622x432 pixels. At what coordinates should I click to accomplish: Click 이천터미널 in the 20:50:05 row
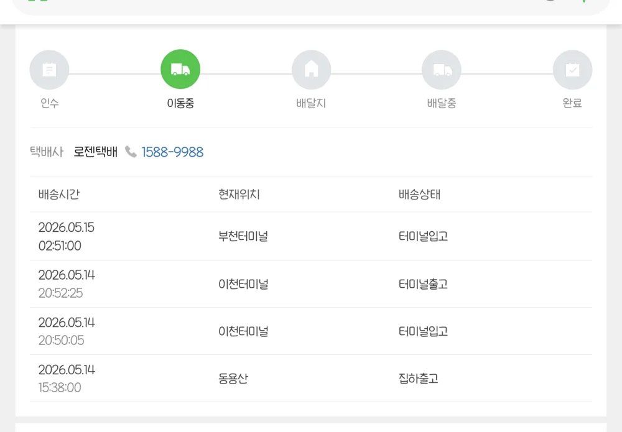[243, 331]
